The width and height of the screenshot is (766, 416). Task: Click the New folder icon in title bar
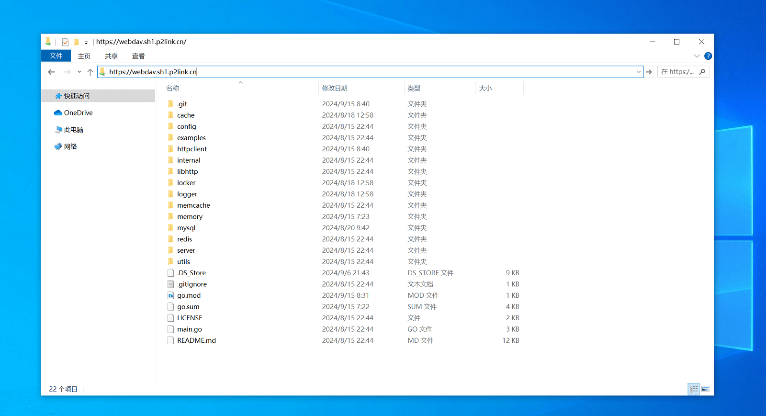click(76, 42)
